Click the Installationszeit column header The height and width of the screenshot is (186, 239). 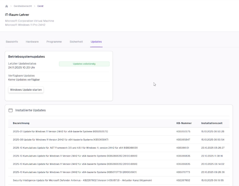tap(212, 123)
